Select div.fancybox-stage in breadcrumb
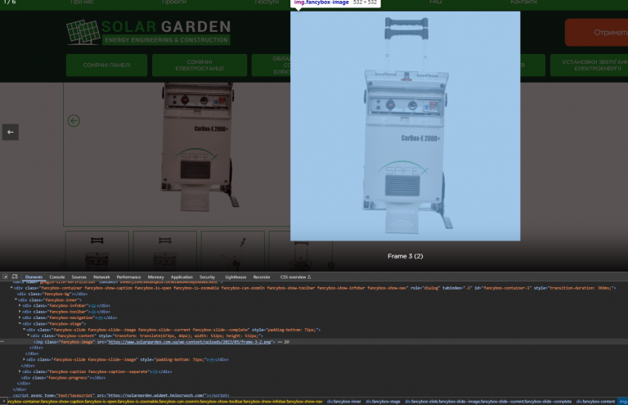 point(383,402)
